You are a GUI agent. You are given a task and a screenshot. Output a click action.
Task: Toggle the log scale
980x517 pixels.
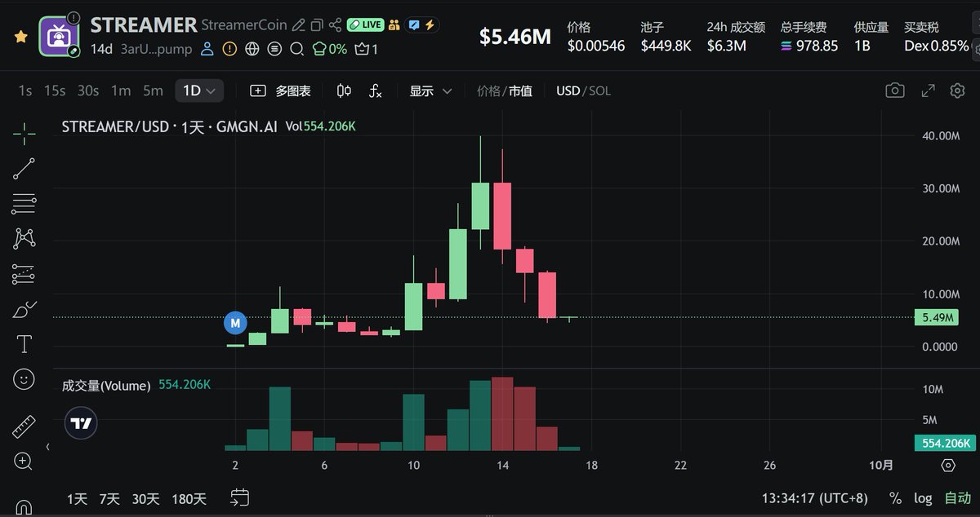tap(923, 498)
